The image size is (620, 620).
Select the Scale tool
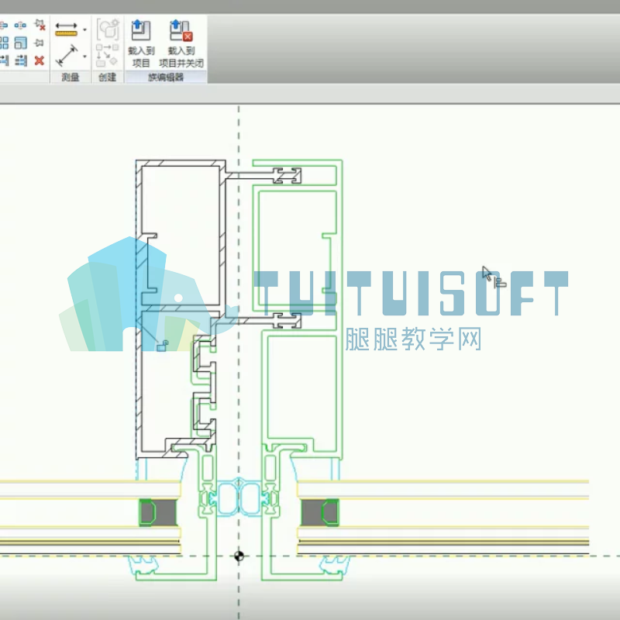pyautogui.click(x=21, y=43)
